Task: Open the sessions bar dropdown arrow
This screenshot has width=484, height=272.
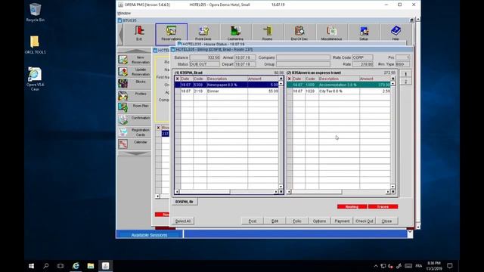Action: click(410, 232)
